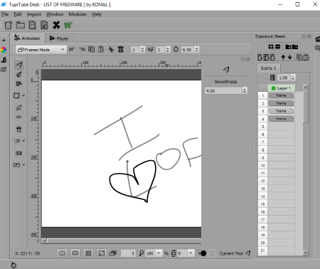Screen dimensions: 320x269
Task: Select Frame 3 in exposure sheet
Action: (x=281, y=111)
